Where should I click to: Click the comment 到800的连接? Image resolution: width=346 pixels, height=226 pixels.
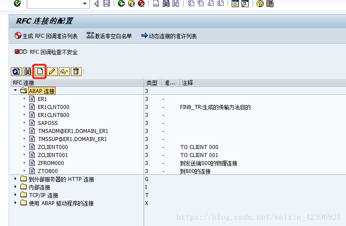pyautogui.click(x=195, y=171)
